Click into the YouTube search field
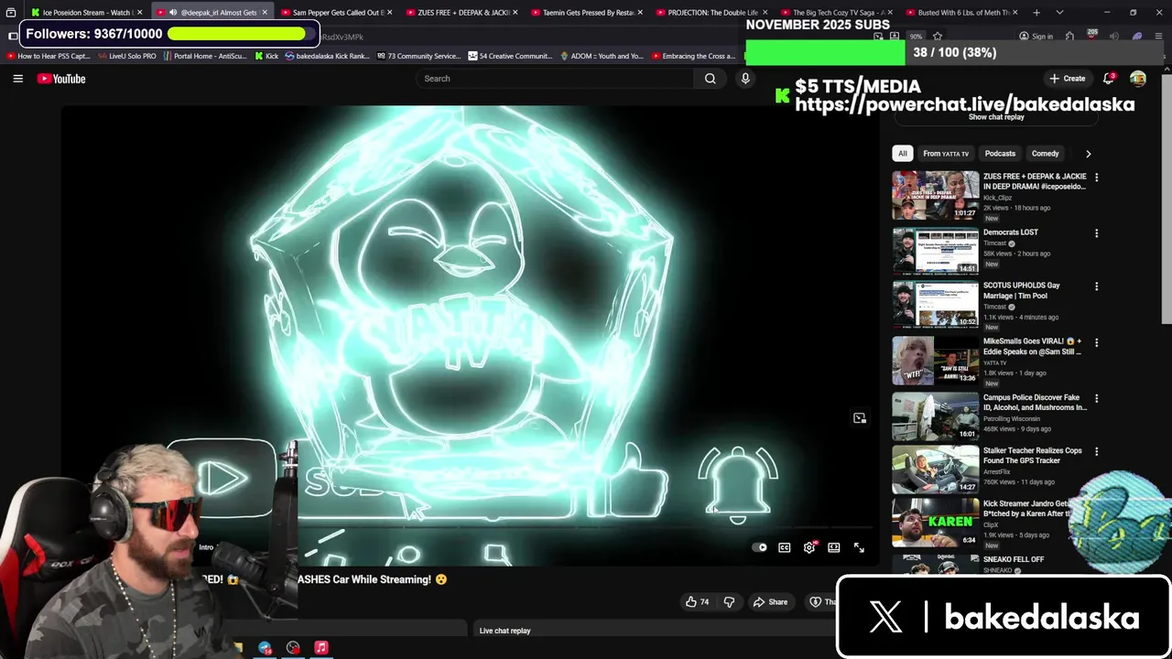Viewport: 1172px width, 659px height. (554, 79)
